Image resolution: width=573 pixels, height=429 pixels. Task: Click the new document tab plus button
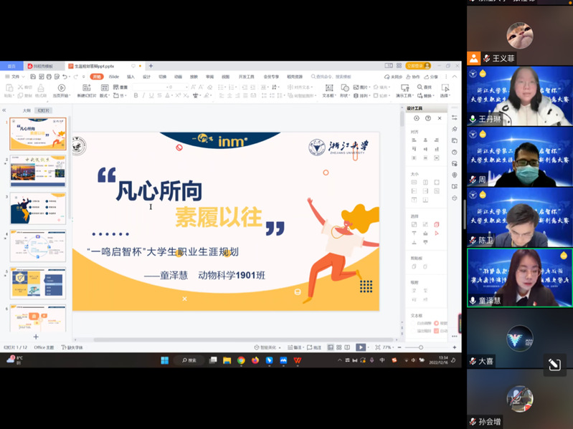(151, 66)
